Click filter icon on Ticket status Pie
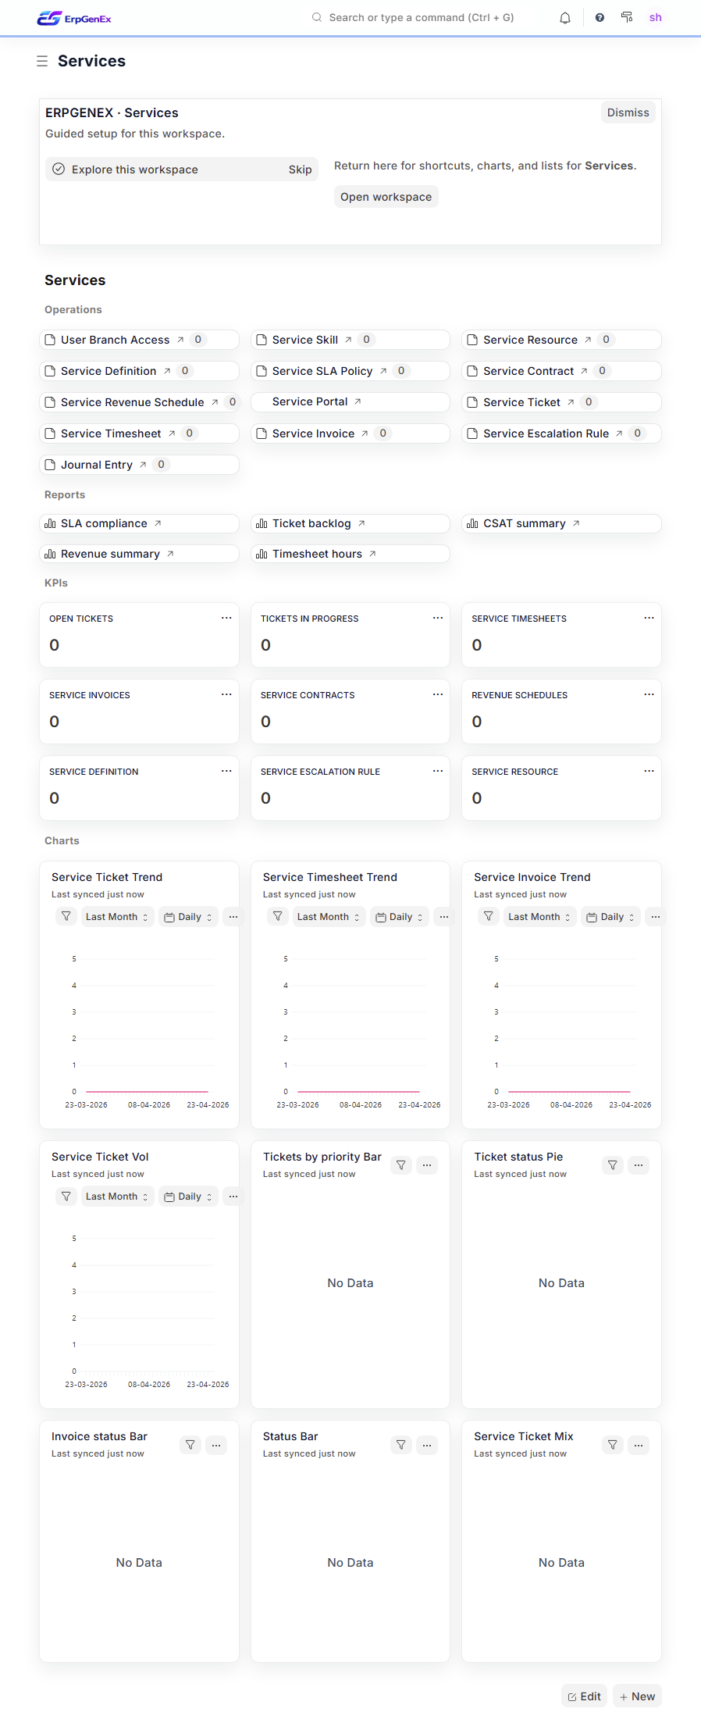This screenshot has height=1712, width=701. (x=613, y=1165)
